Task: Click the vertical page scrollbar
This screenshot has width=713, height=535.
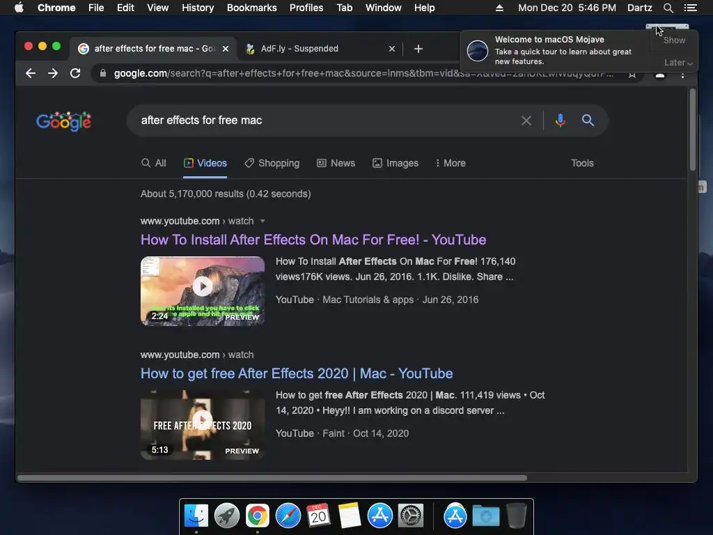Action: 693,130
